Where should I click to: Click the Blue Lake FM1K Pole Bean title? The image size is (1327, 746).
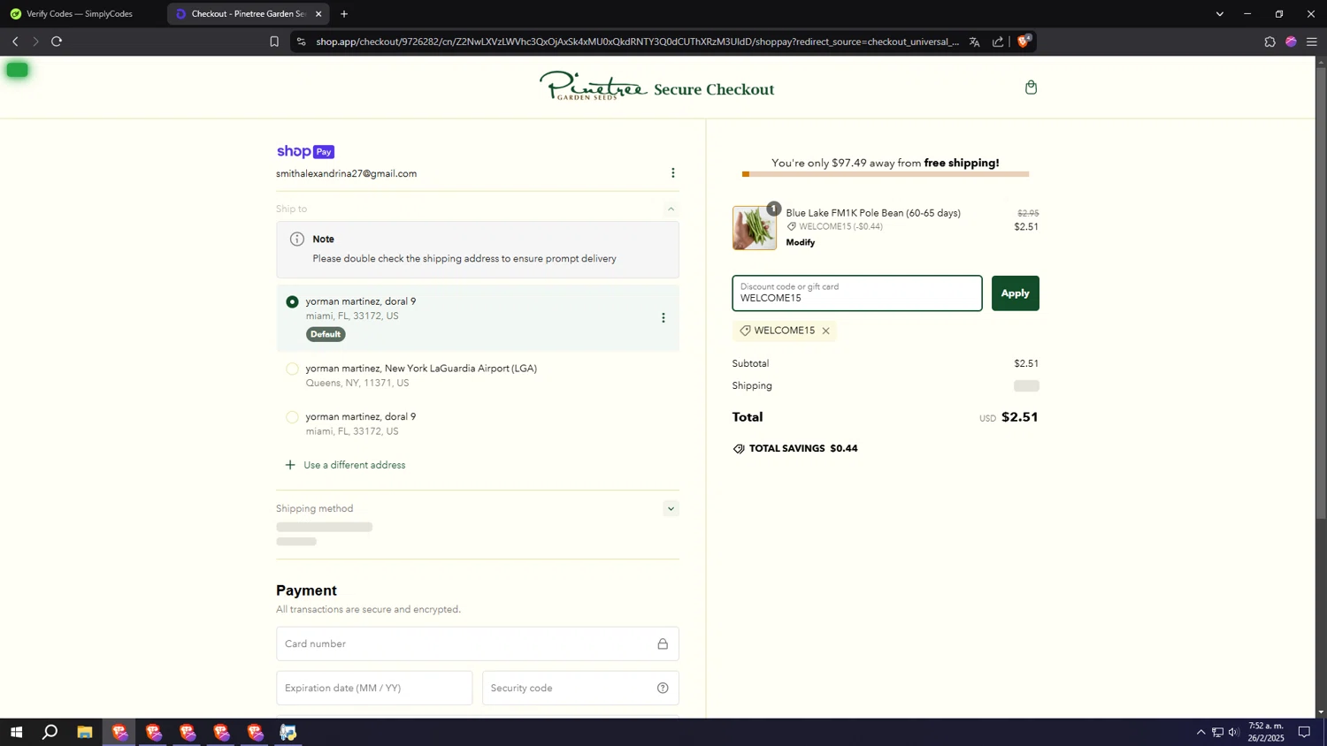pyautogui.click(x=873, y=214)
